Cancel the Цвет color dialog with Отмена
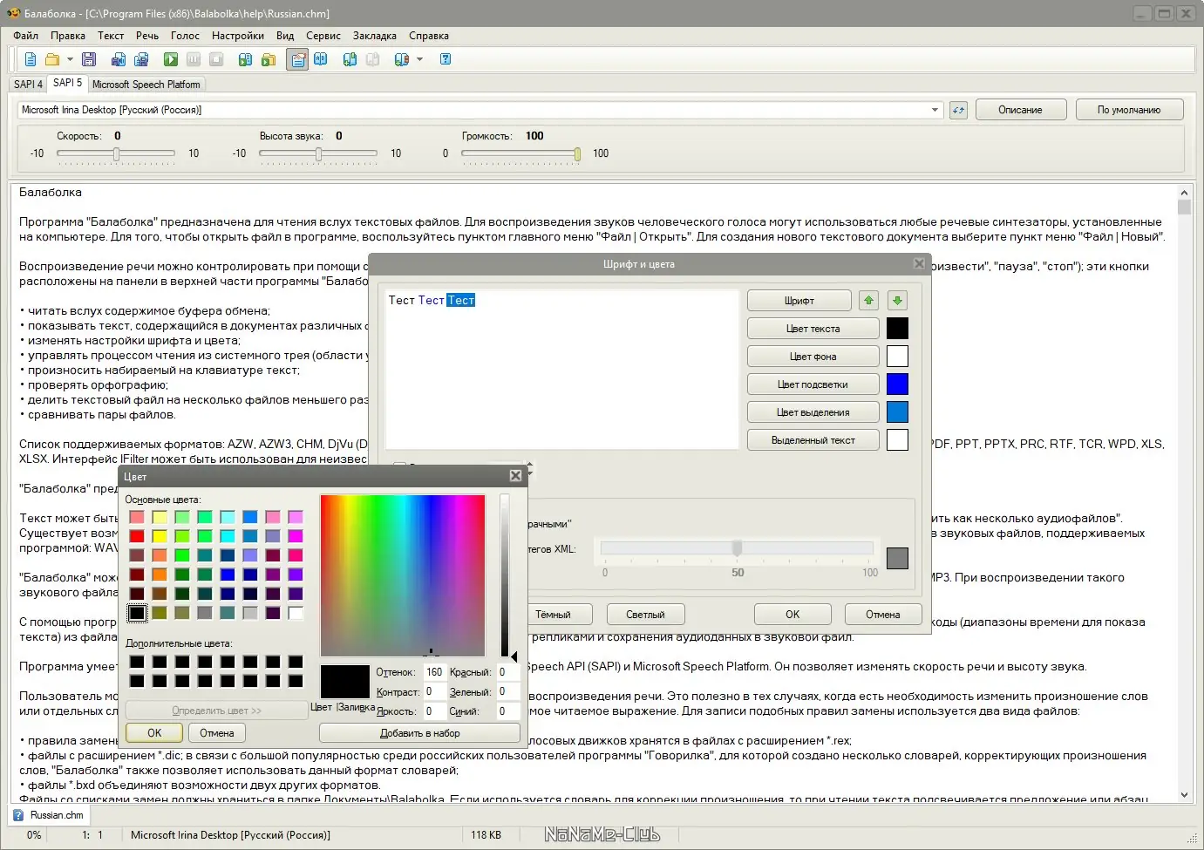 click(x=217, y=733)
